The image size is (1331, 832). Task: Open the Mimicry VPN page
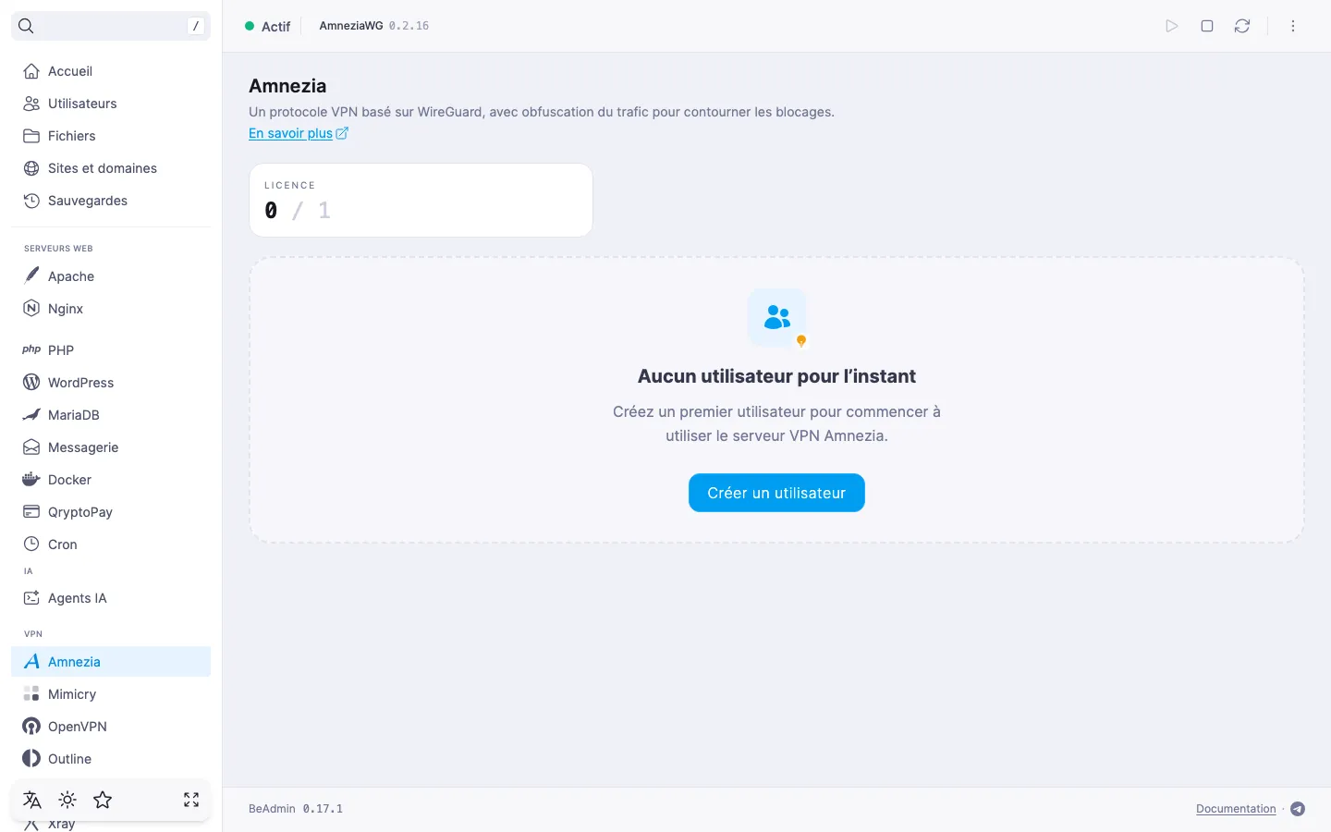[111, 694]
